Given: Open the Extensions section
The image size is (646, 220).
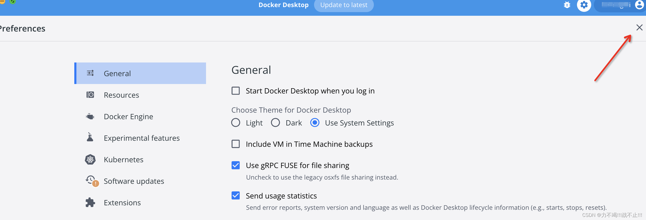Looking at the screenshot, I should [x=140, y=202].
